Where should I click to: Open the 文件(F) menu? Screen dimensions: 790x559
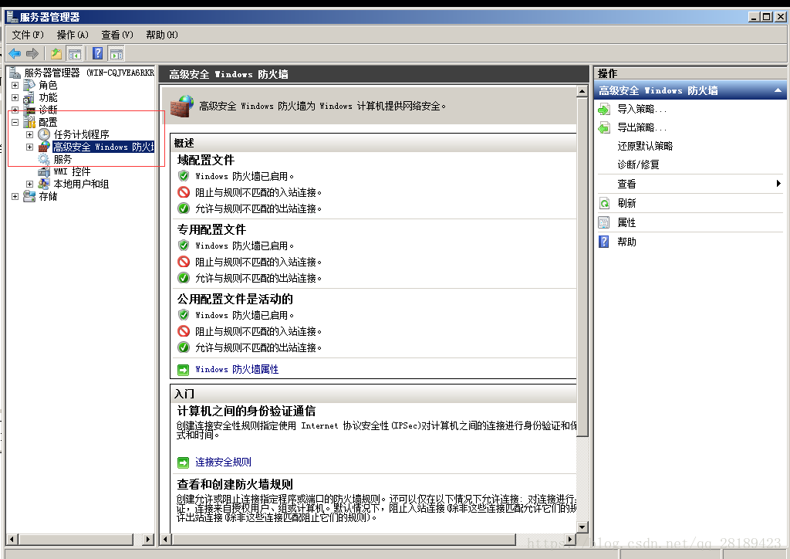28,35
